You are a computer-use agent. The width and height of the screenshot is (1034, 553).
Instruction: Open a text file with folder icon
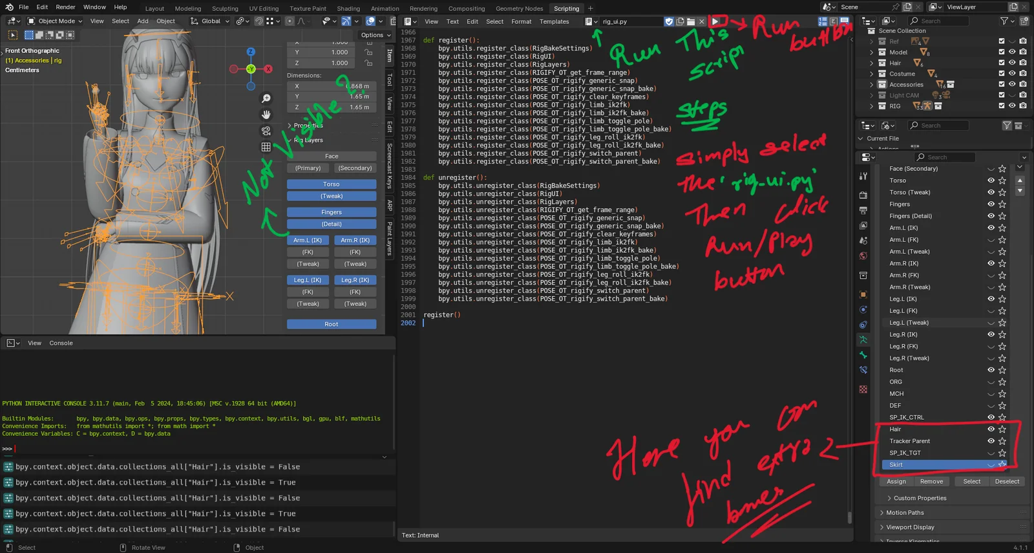click(691, 21)
